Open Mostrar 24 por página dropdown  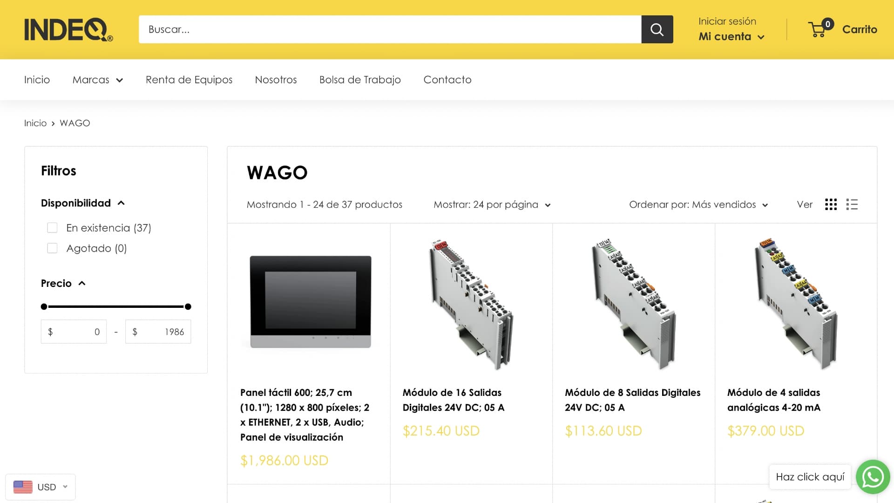pos(492,204)
